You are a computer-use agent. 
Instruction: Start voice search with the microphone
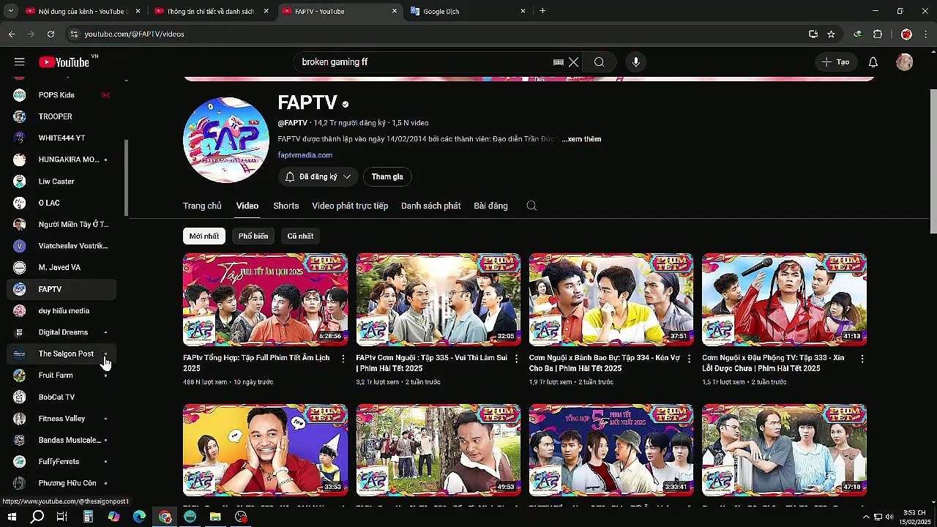(x=636, y=62)
